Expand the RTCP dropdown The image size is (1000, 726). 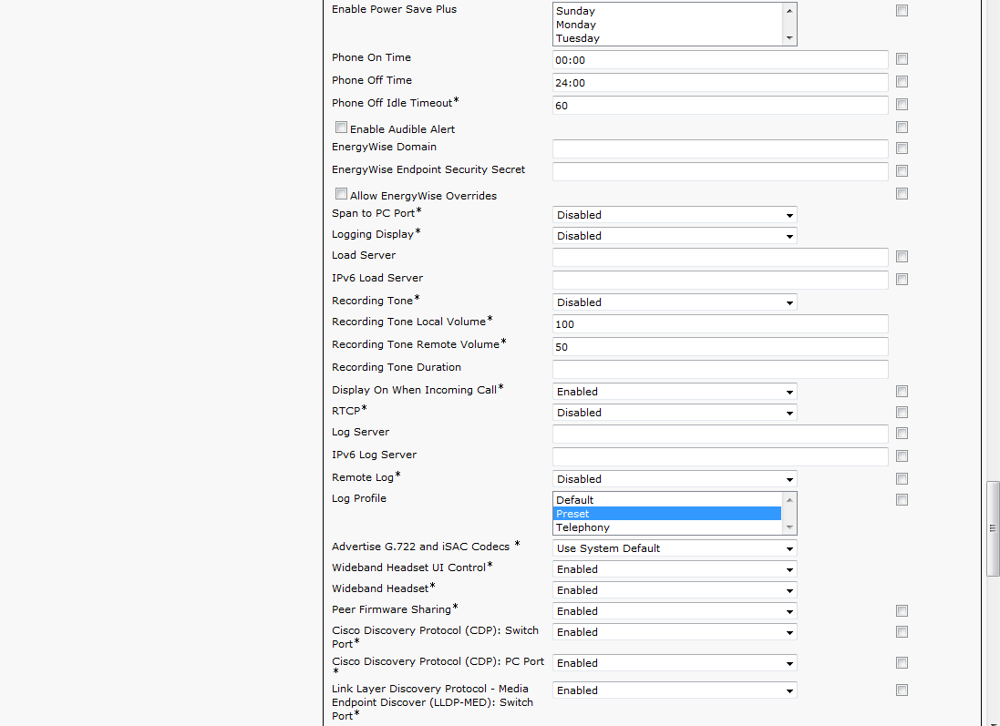[x=675, y=413]
